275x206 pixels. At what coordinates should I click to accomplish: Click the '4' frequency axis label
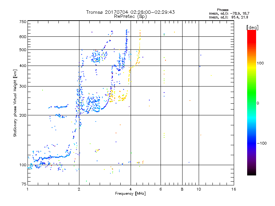tap(131, 189)
